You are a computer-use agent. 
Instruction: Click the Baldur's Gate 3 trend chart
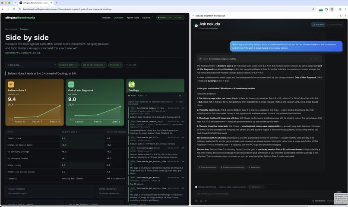[35, 113]
